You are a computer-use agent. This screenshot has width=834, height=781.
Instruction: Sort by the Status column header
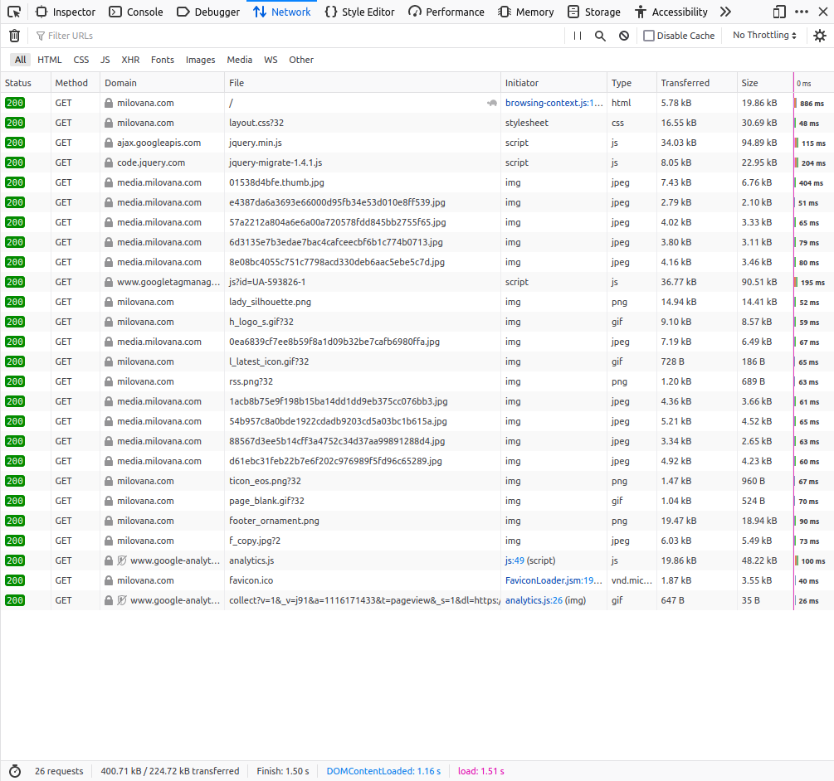click(x=25, y=83)
